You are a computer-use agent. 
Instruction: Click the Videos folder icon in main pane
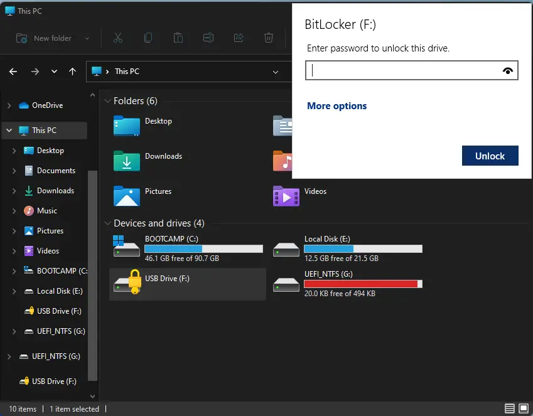(x=286, y=196)
